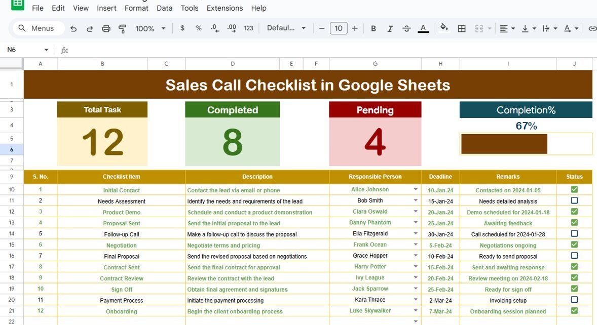597x325 pixels.
Task: Toggle Bold formatting
Action: click(374, 28)
